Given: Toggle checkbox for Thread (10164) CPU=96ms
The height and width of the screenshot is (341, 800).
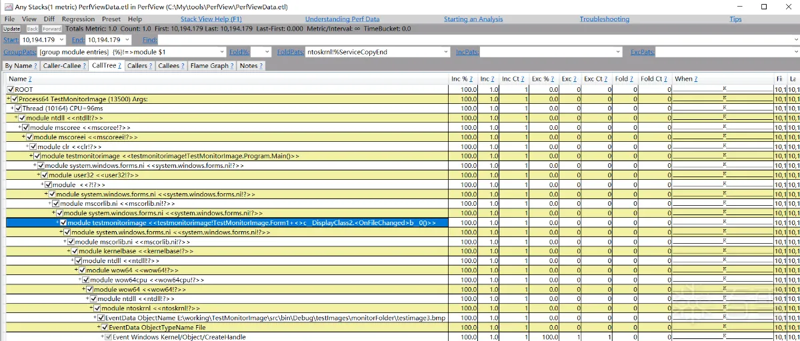Looking at the screenshot, I should pyautogui.click(x=19, y=109).
